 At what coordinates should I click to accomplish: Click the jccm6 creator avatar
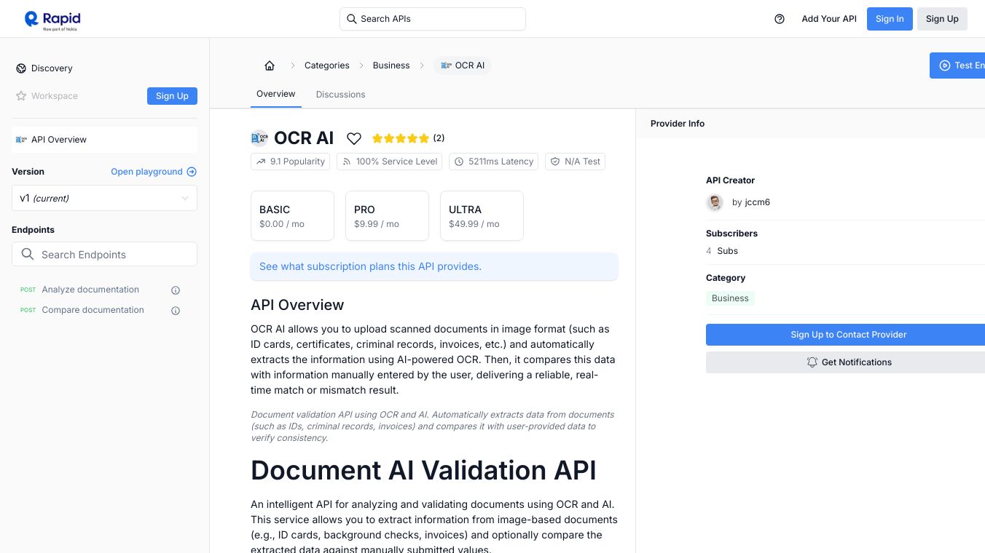tap(715, 202)
